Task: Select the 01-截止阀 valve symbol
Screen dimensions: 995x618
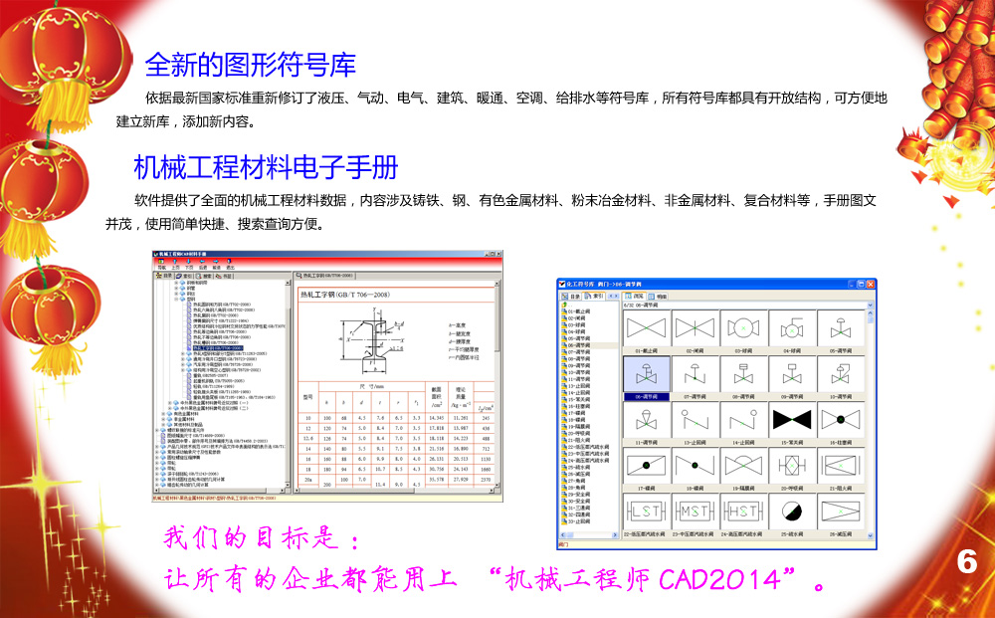Action: pos(647,329)
